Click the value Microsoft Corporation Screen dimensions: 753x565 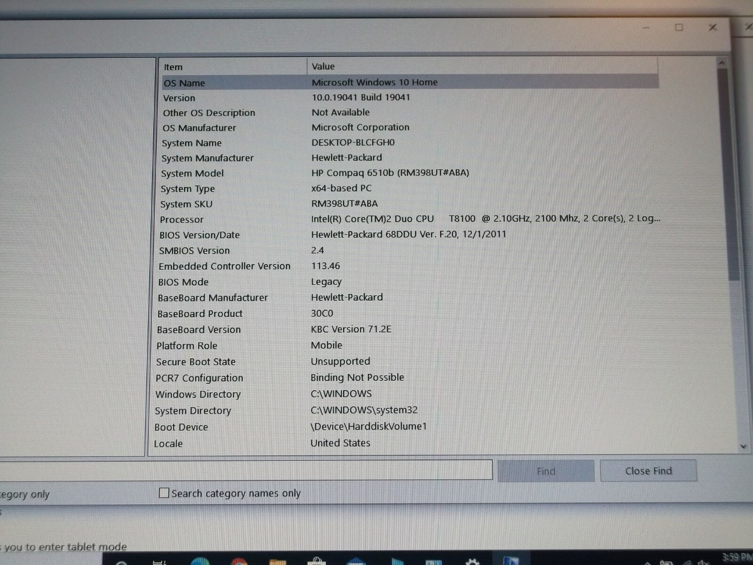click(360, 127)
